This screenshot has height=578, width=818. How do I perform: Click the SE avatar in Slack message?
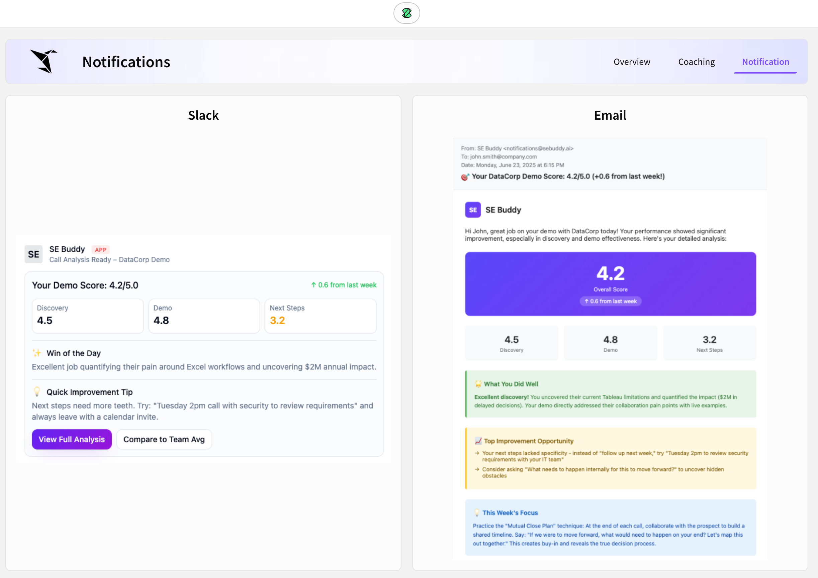click(x=33, y=254)
